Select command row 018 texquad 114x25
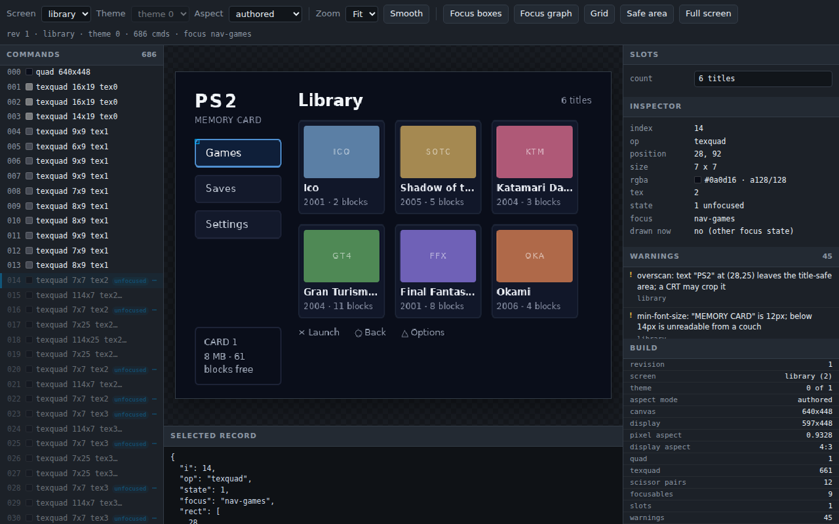Screen dimensions: 839x524 coord(82,340)
